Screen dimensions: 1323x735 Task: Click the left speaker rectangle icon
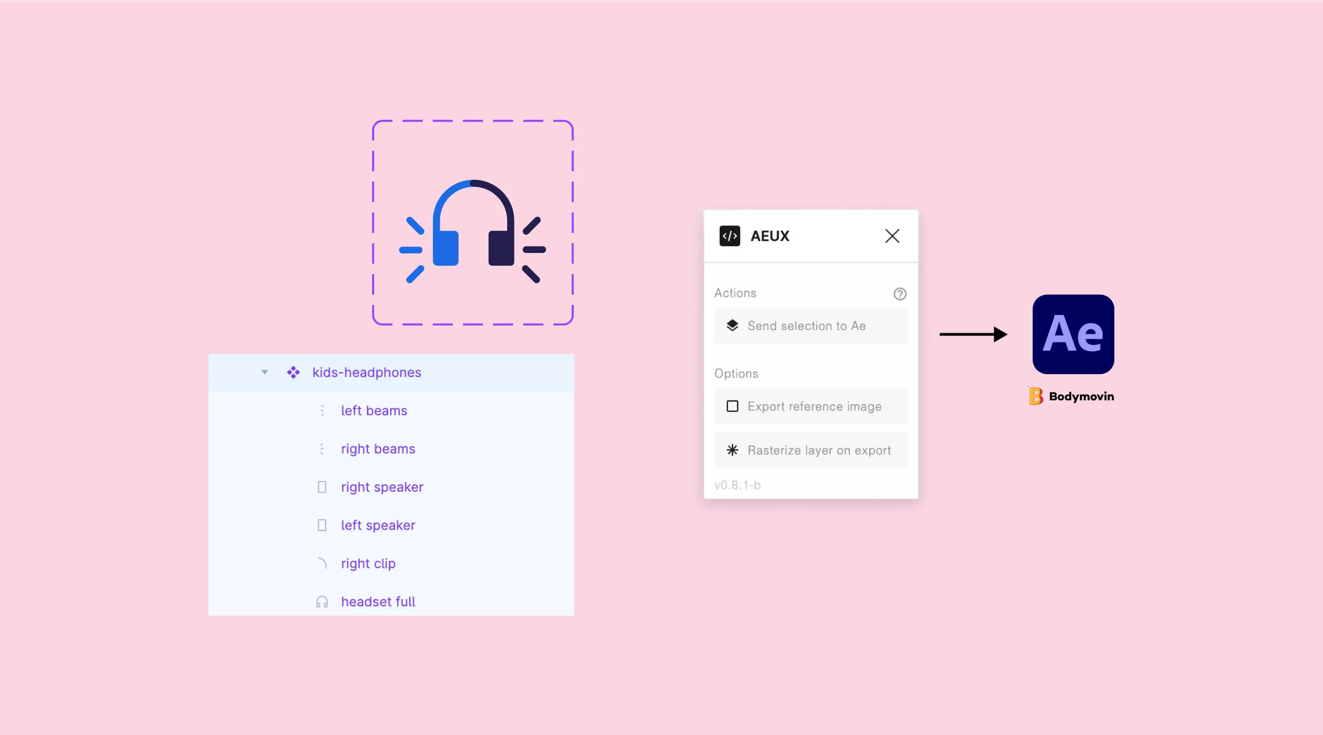[322, 525]
